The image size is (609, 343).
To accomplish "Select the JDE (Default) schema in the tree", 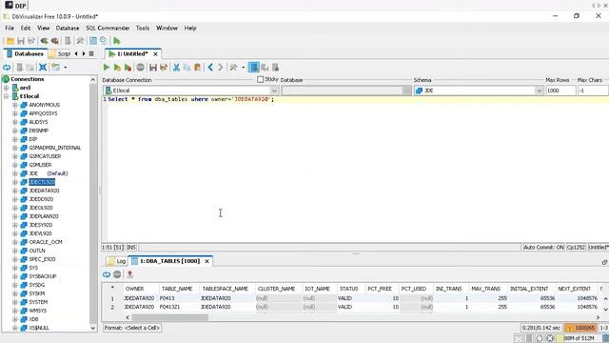I will click(x=49, y=173).
